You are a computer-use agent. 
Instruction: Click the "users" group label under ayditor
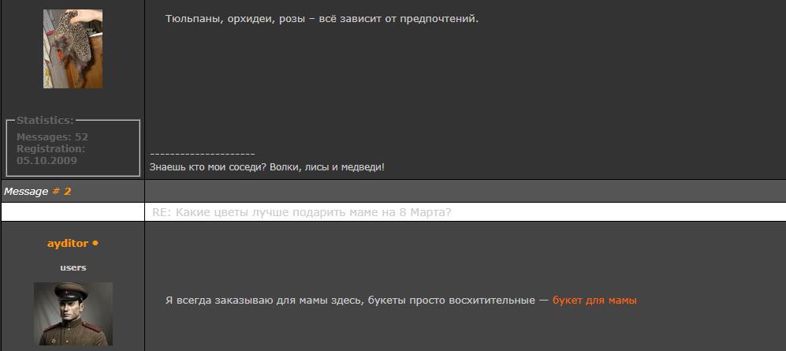tap(73, 267)
